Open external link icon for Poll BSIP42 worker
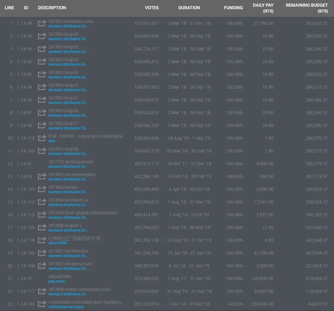The image size is (334, 311). (42, 138)
